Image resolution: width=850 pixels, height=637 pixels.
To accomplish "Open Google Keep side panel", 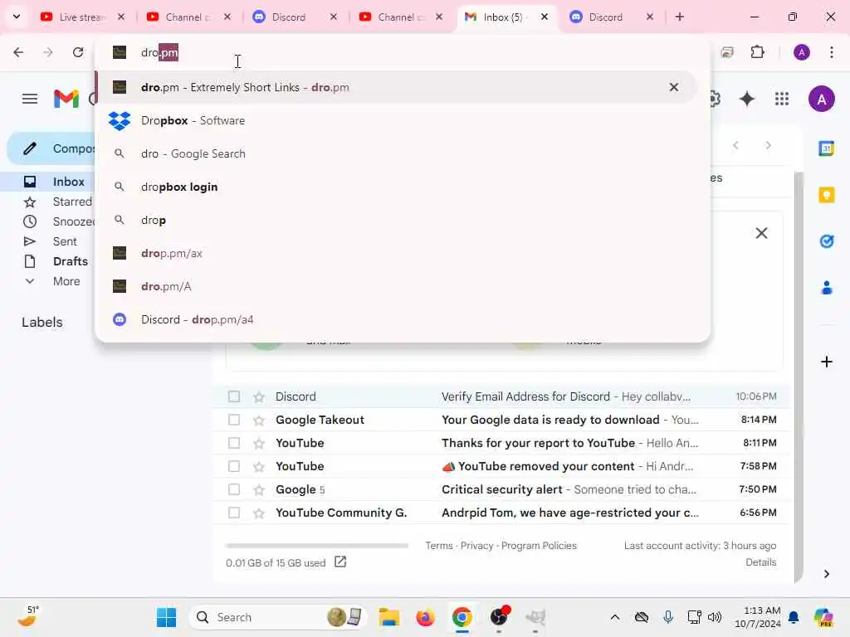I will (827, 194).
